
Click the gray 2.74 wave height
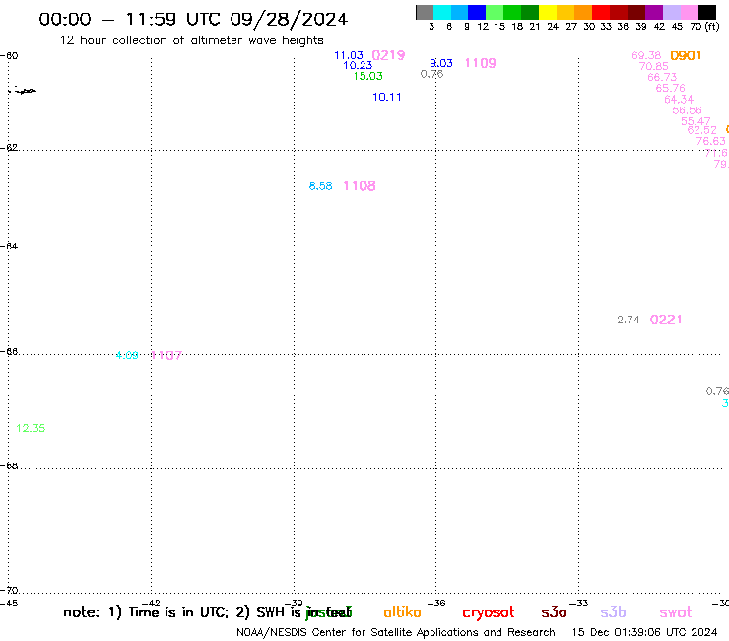[x=629, y=320]
